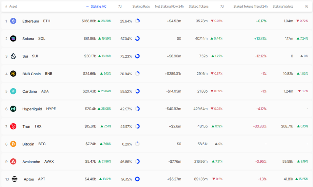
Task: Click the BNB Chain logo icon
Action: 13,74
